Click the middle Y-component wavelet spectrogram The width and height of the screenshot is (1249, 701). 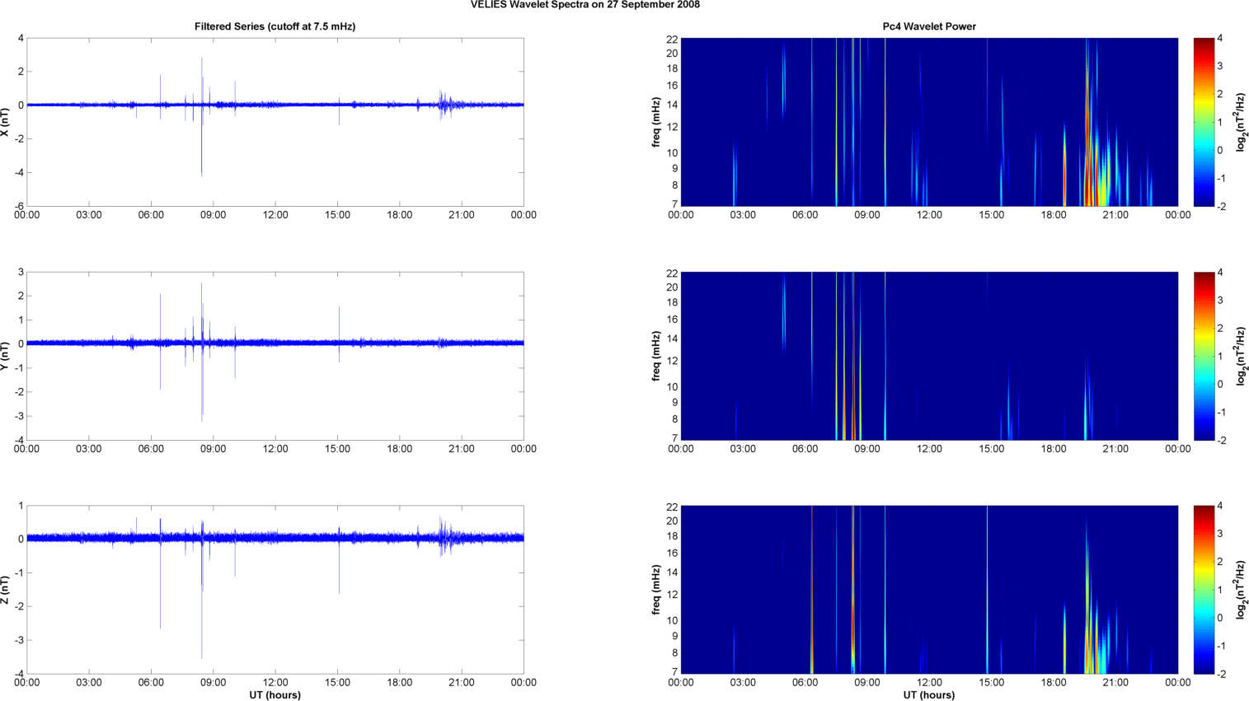928,356
